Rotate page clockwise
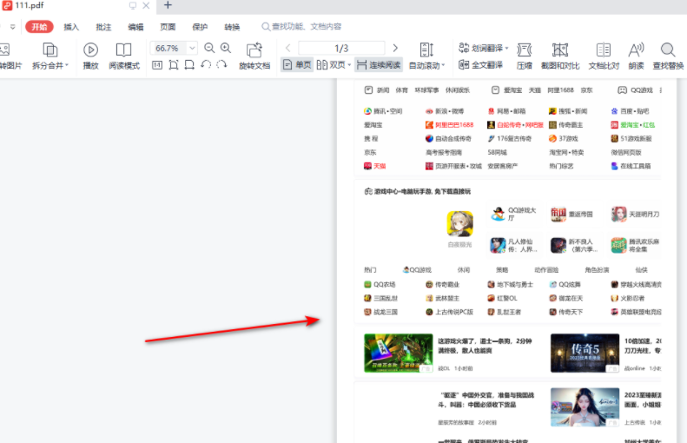The height and width of the screenshot is (443, 687). (221, 65)
